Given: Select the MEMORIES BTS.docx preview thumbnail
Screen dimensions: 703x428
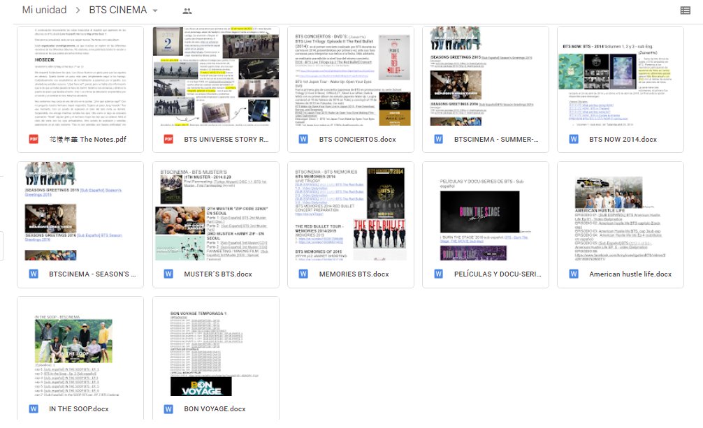Looking at the screenshot, I should pyautogui.click(x=351, y=211).
